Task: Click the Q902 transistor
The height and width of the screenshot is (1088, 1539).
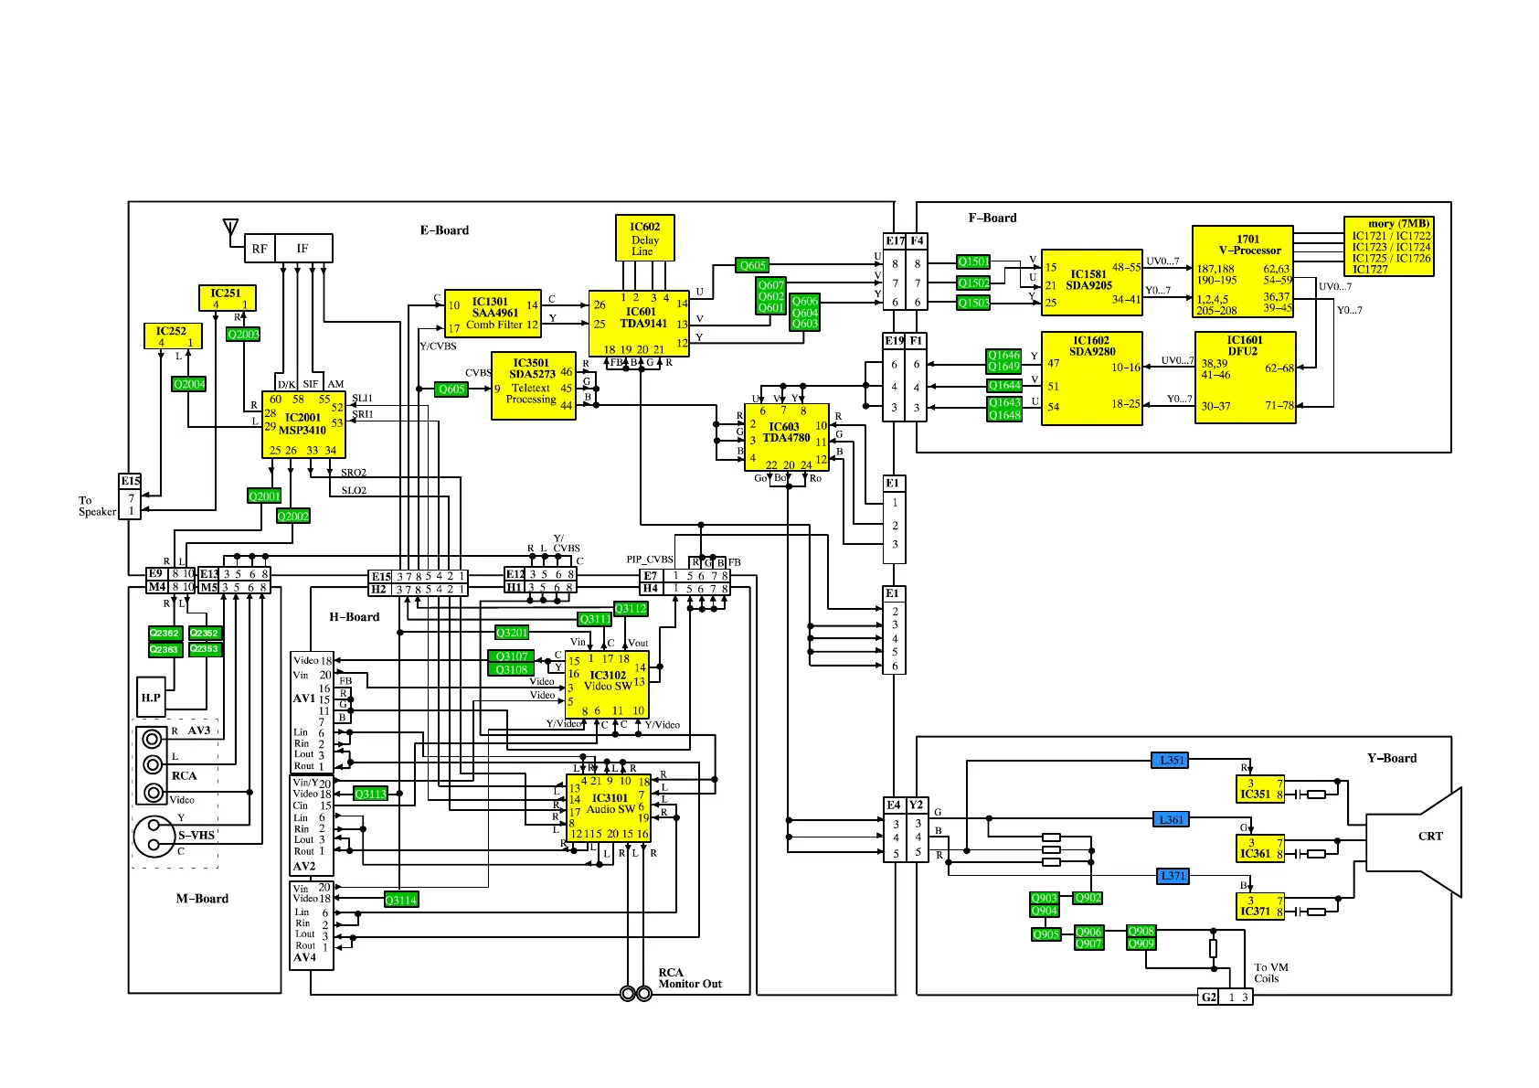Action: click(1088, 898)
